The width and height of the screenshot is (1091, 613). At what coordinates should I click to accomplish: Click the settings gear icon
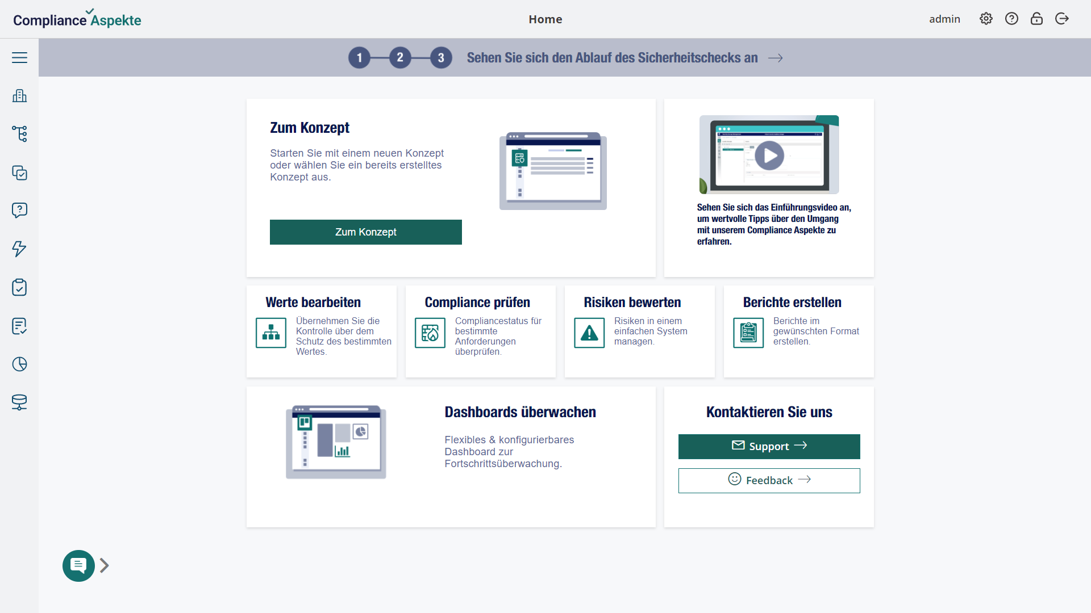point(986,19)
